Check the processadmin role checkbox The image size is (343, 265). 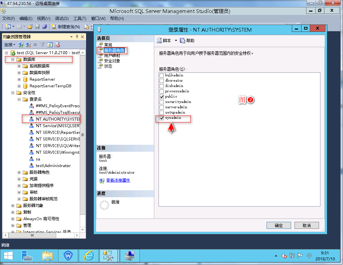(x=162, y=91)
